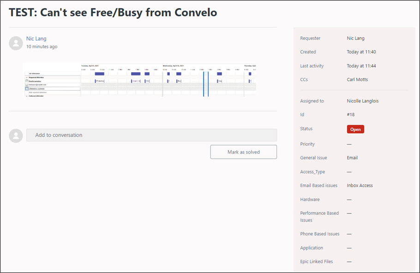Screen dimensions: 420x273
Task: Click the Priority field label
Action: coord(307,144)
